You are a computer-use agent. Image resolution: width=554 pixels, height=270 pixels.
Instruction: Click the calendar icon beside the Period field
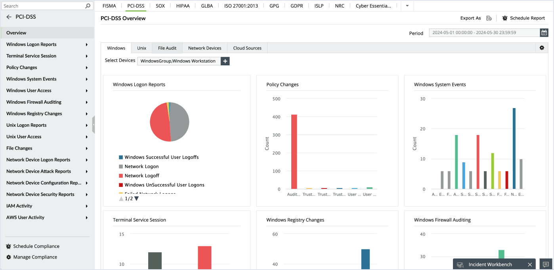(x=544, y=32)
